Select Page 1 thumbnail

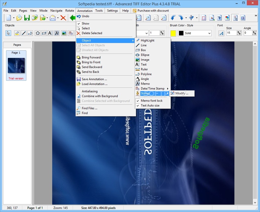(x=16, y=66)
